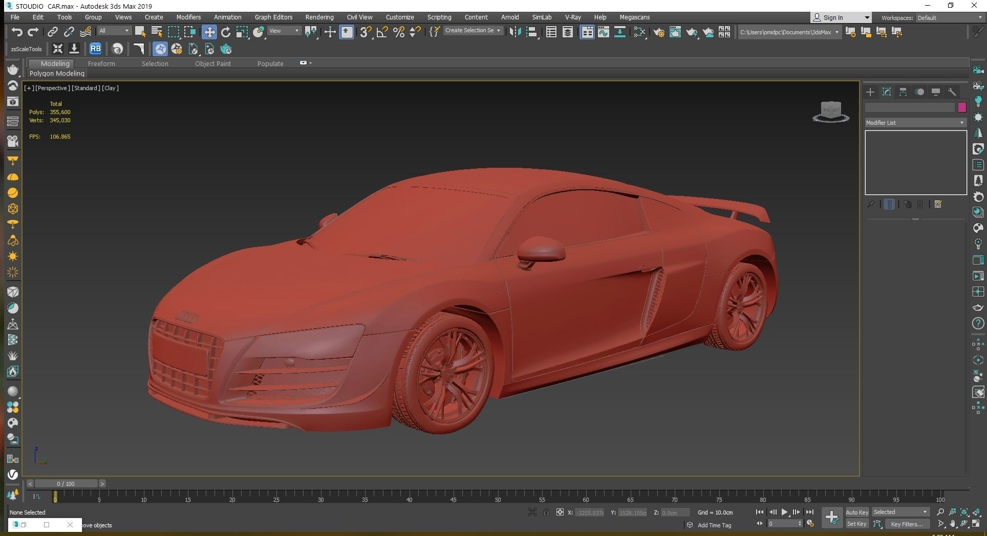Open the Rendering menu

click(x=319, y=17)
